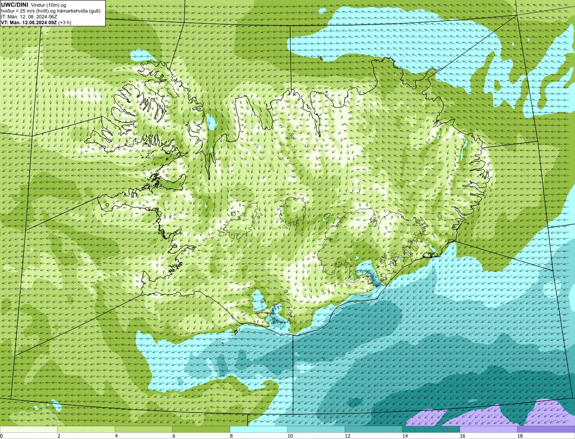
Task: Click the 12–14 m/s teal legend swatch
Action: [x=374, y=429]
